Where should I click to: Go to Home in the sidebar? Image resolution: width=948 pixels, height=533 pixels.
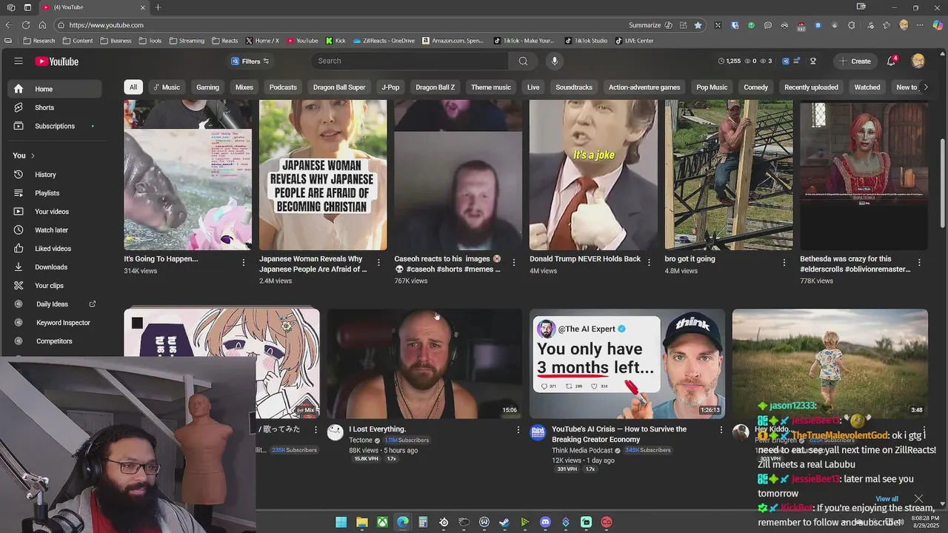[55, 89]
